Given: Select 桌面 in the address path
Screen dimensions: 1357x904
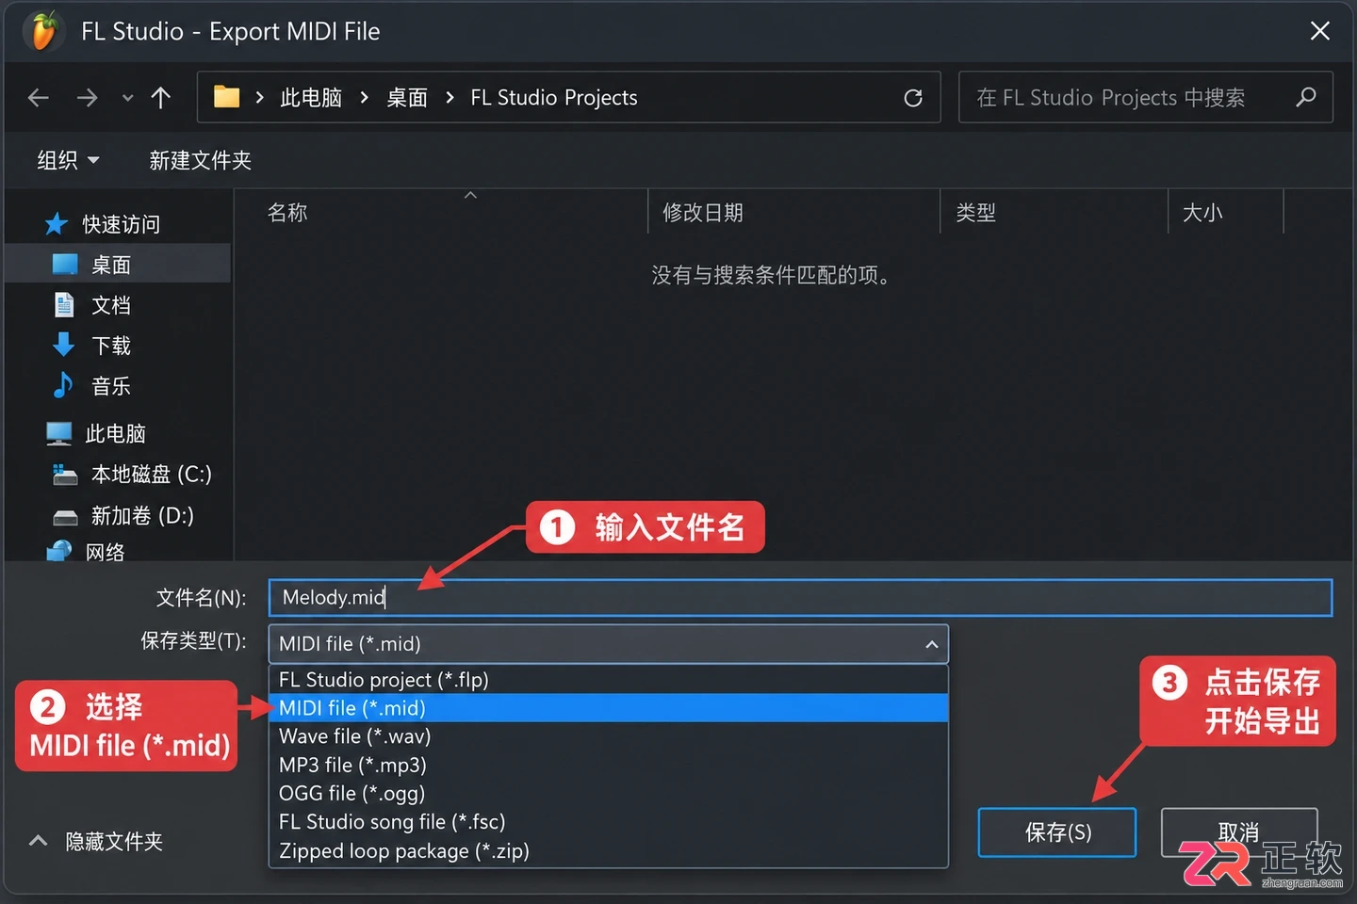Looking at the screenshot, I should pos(407,98).
